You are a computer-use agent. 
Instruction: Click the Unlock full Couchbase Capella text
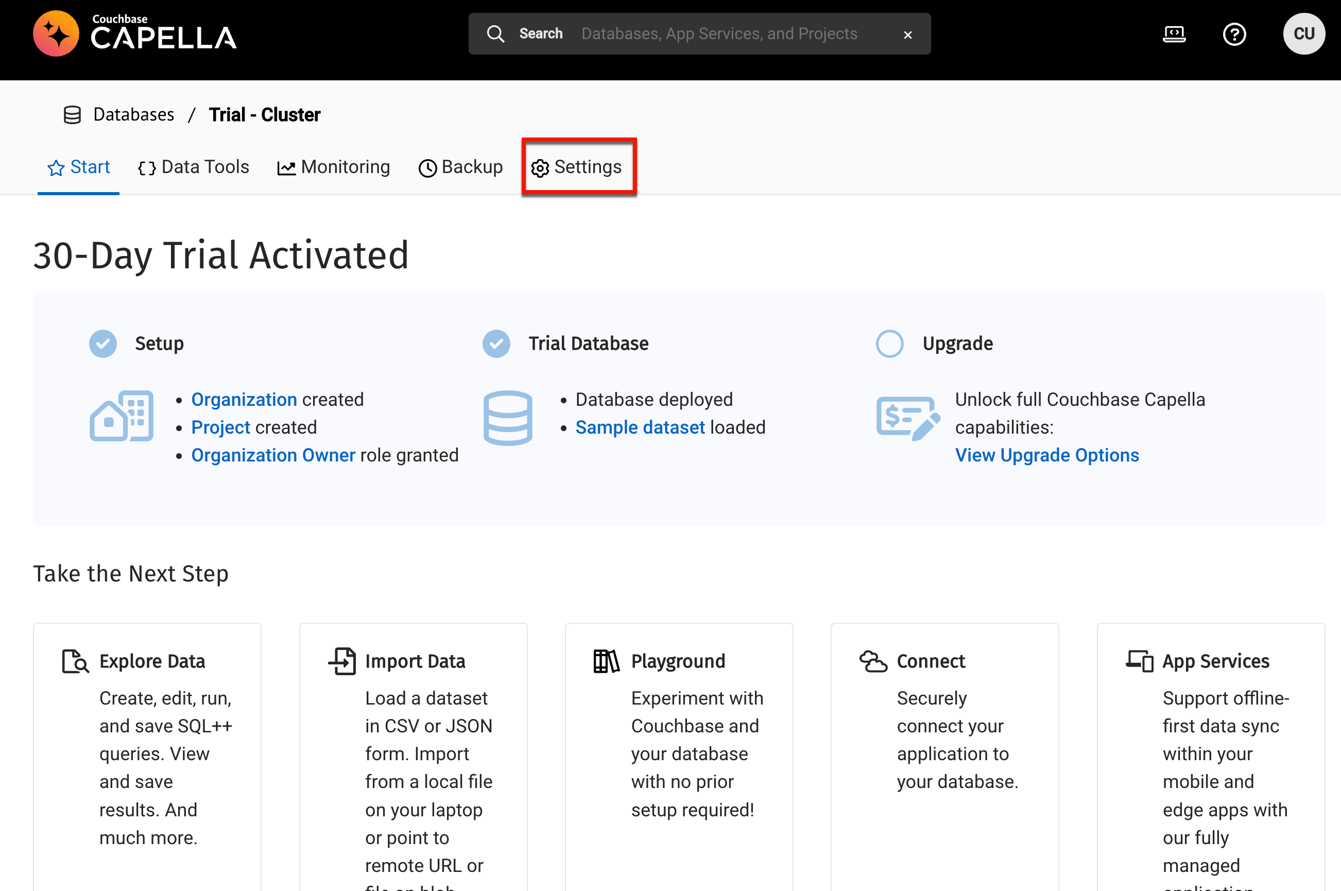point(1079,413)
